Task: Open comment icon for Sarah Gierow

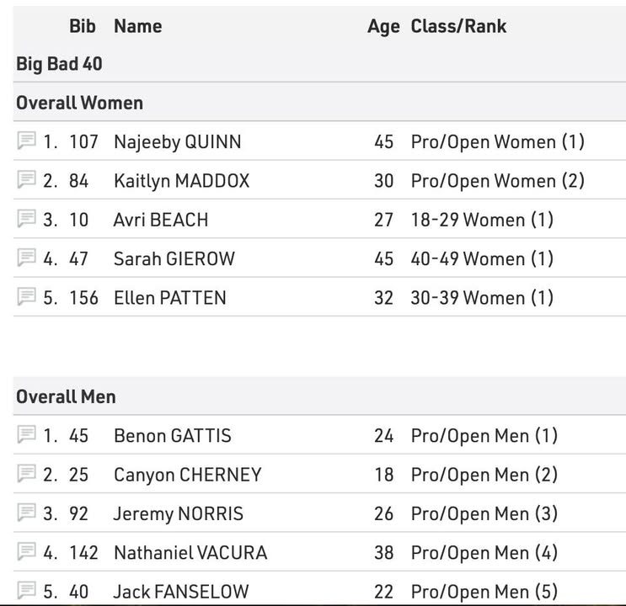Action: tap(26, 258)
